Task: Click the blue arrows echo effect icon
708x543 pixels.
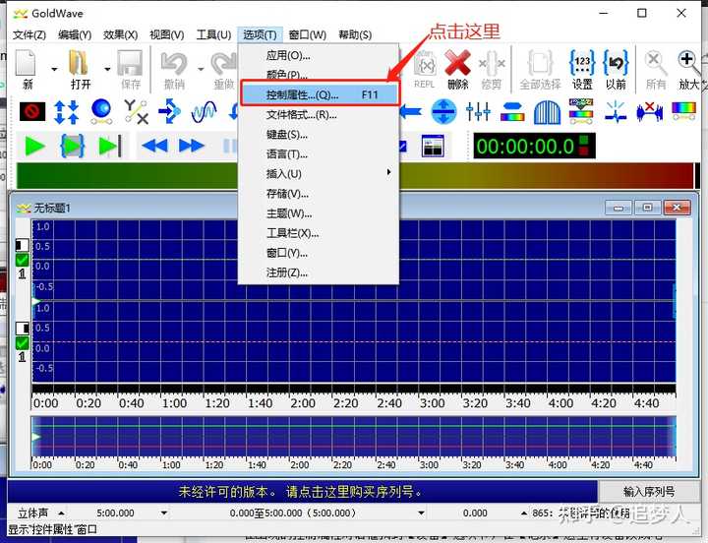Action: click(x=169, y=111)
